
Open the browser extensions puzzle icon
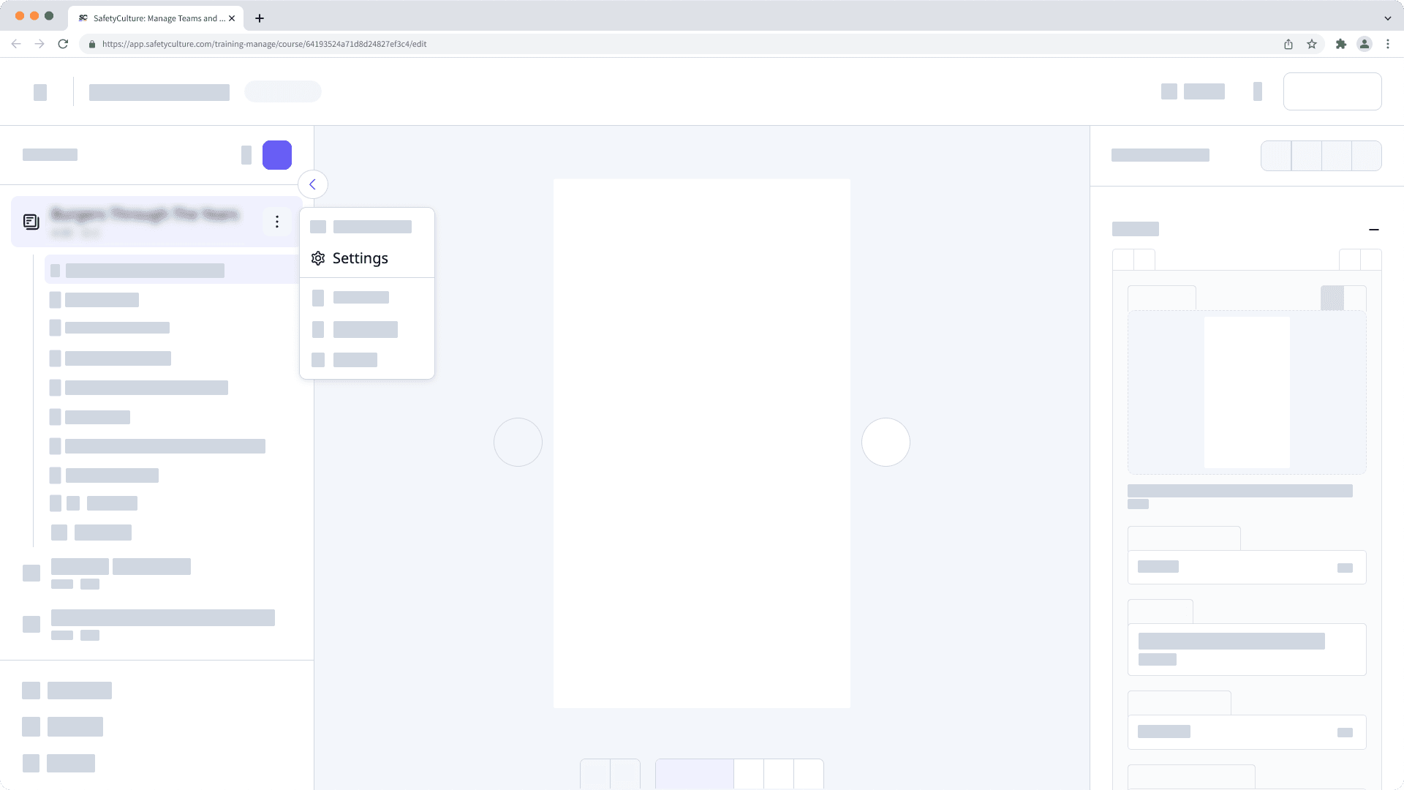pos(1341,44)
